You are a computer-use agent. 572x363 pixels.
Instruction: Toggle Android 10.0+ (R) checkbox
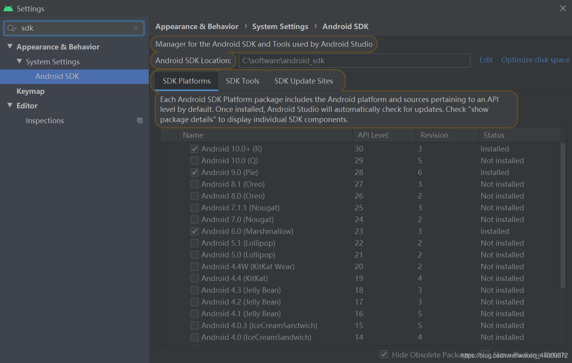tap(195, 149)
